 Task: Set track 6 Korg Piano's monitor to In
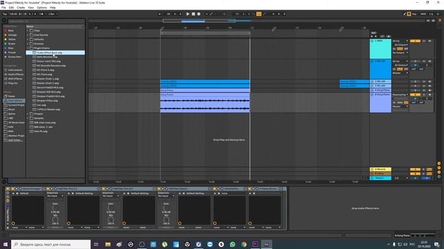point(394,102)
